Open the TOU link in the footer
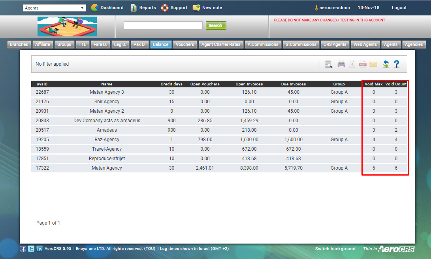The image size is (431, 259). click(x=150, y=249)
